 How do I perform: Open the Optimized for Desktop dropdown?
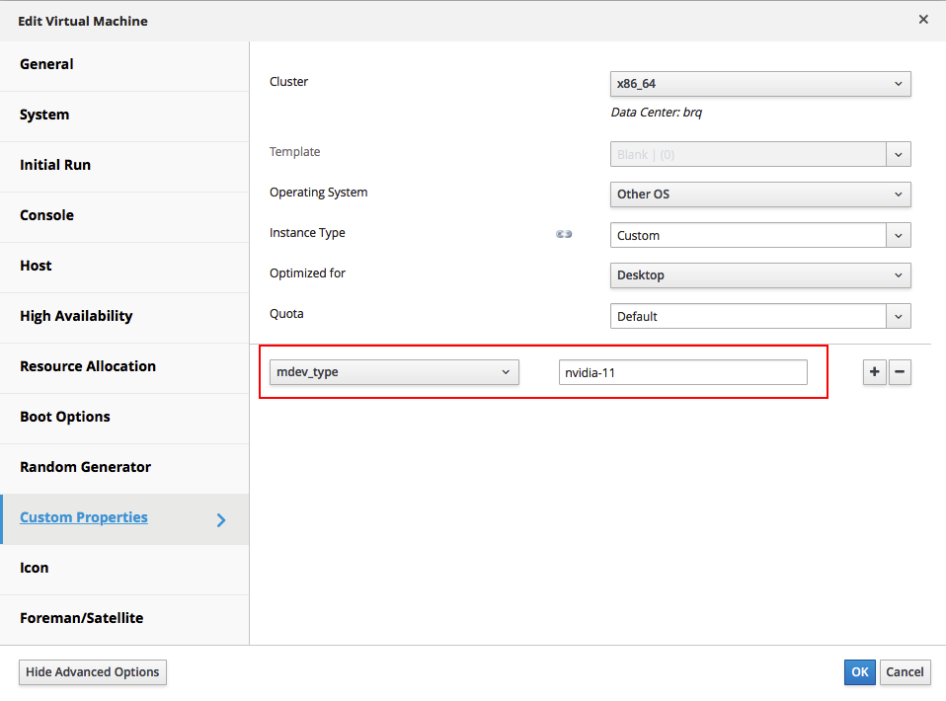(760, 275)
